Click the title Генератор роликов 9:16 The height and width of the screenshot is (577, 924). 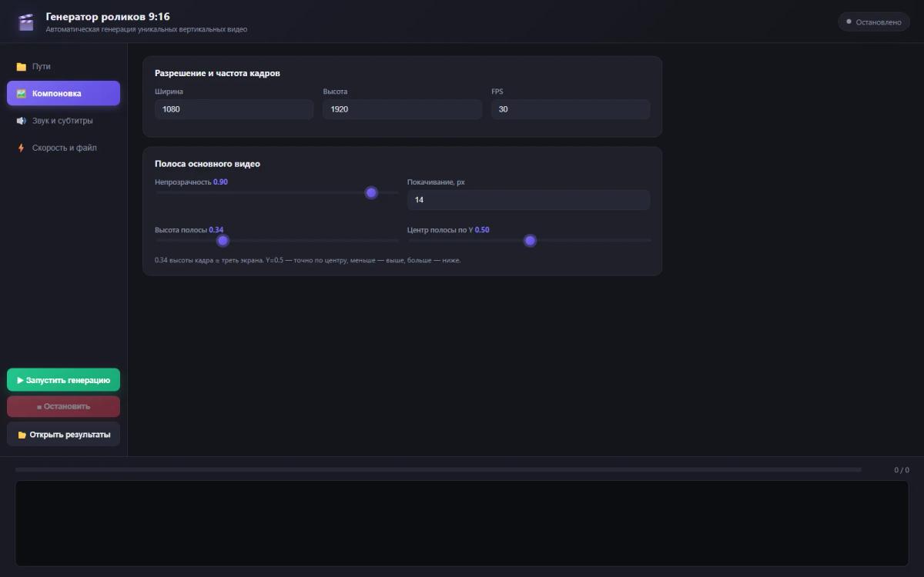[x=108, y=16]
